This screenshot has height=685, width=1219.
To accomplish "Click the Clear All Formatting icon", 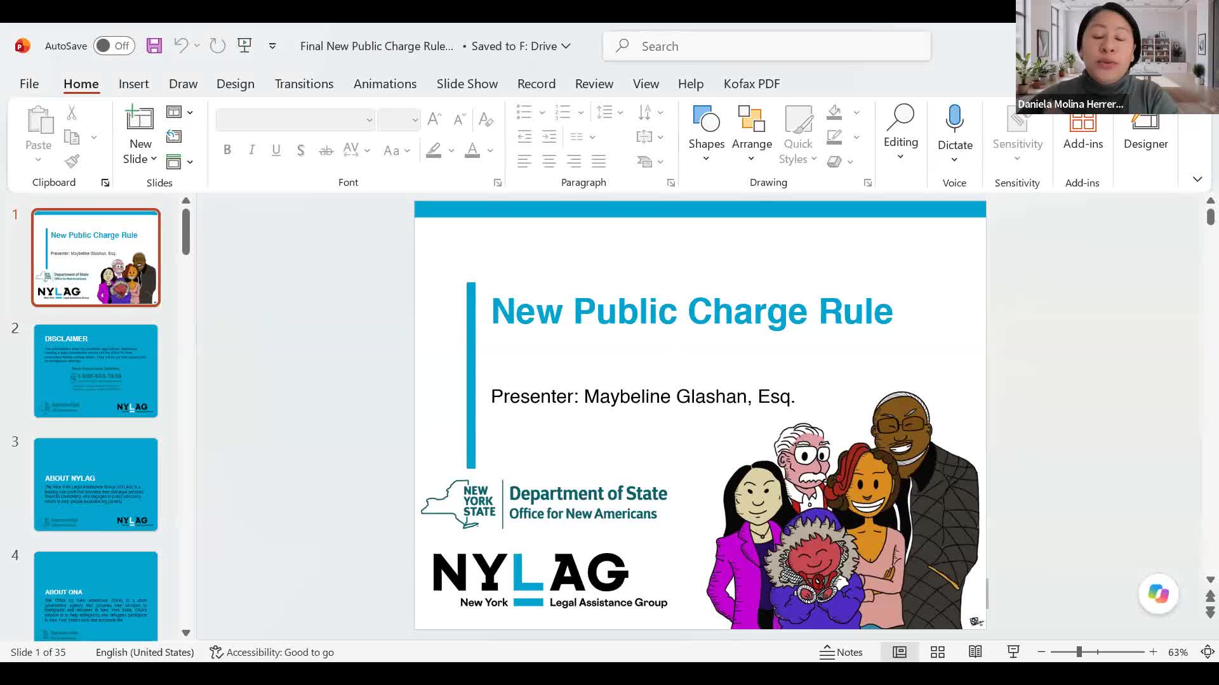I will [486, 119].
